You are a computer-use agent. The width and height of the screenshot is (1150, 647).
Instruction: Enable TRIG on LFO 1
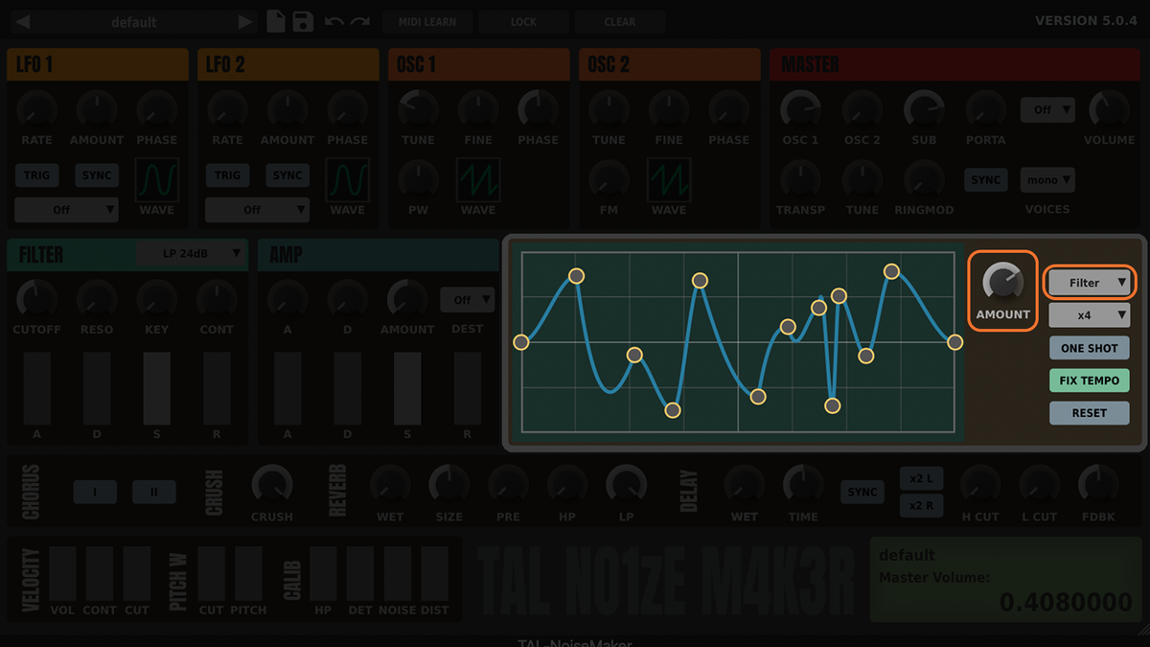pyautogui.click(x=36, y=175)
